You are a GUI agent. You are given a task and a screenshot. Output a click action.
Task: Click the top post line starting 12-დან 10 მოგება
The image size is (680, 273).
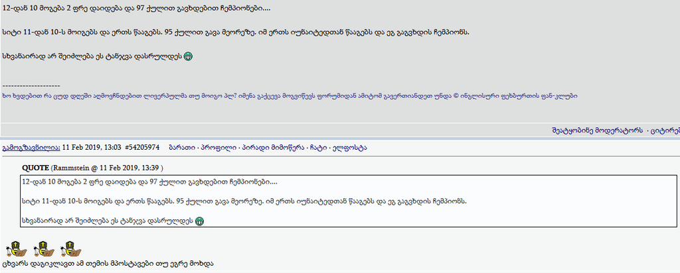point(137,9)
